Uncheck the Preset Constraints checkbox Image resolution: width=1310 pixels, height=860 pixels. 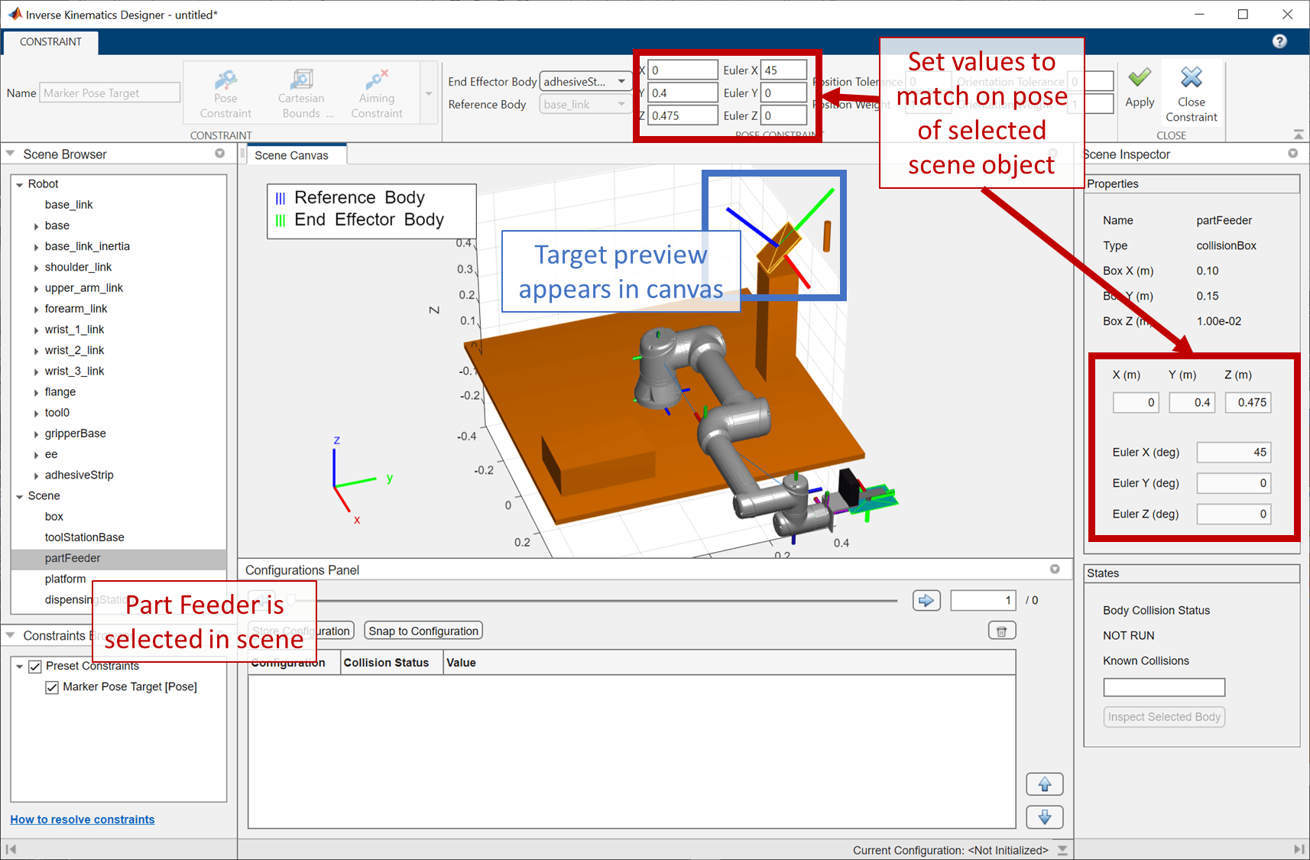tap(35, 667)
